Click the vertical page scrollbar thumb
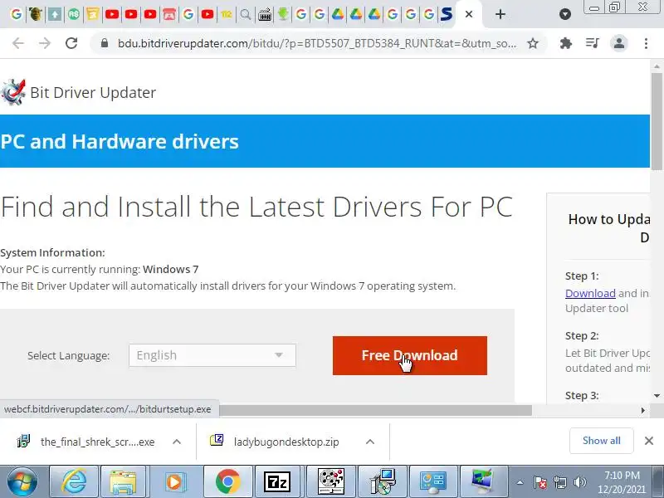 [657, 122]
